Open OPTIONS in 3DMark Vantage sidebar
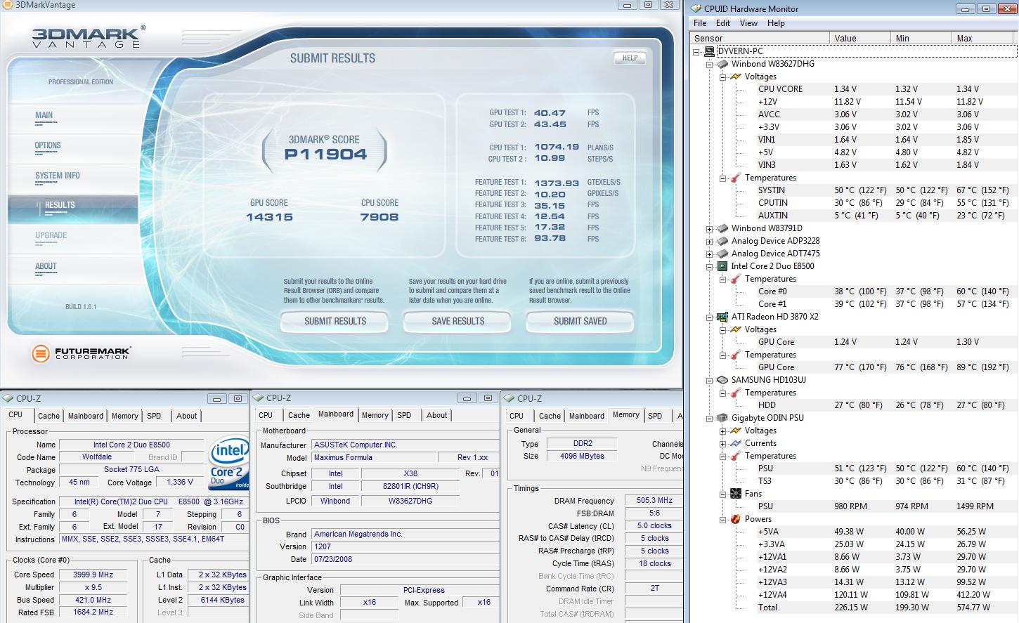Viewport: 1019px width, 623px height. 48,145
